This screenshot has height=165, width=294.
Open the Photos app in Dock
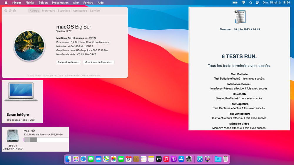[113, 159]
